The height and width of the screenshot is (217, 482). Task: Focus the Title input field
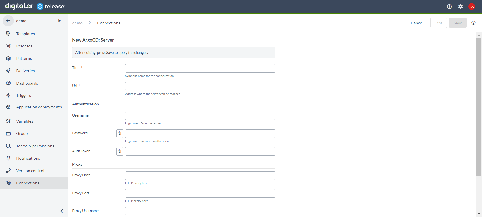click(200, 68)
